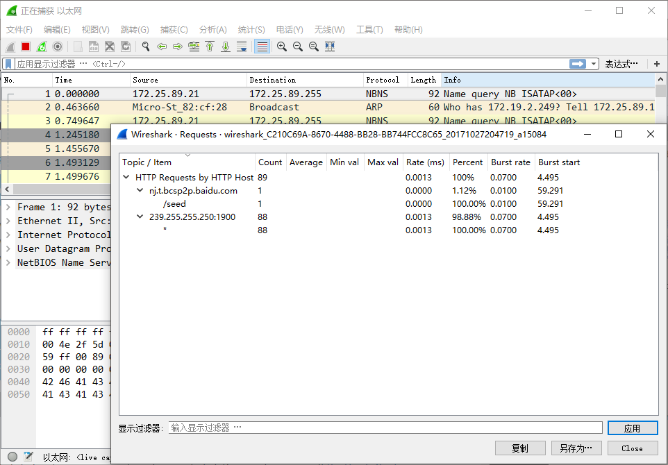Screen dimensions: 668x465
Task: Collapse the HTTP Requests by HTTP Host node
Action: [x=127, y=177]
